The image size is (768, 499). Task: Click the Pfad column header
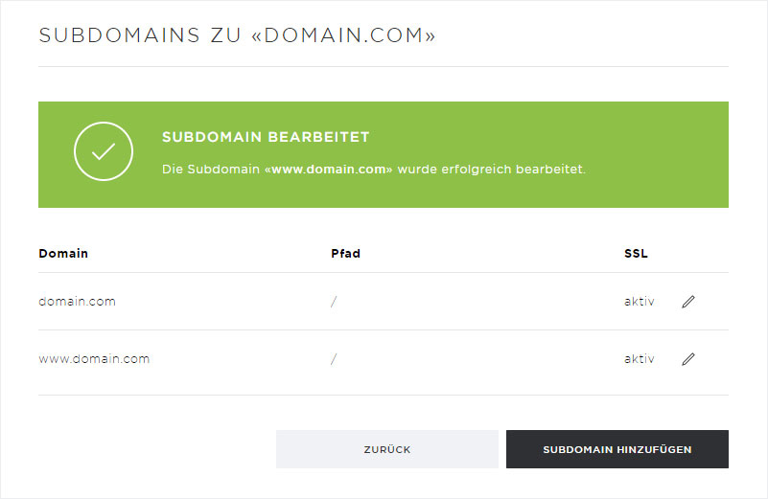pyautogui.click(x=346, y=254)
